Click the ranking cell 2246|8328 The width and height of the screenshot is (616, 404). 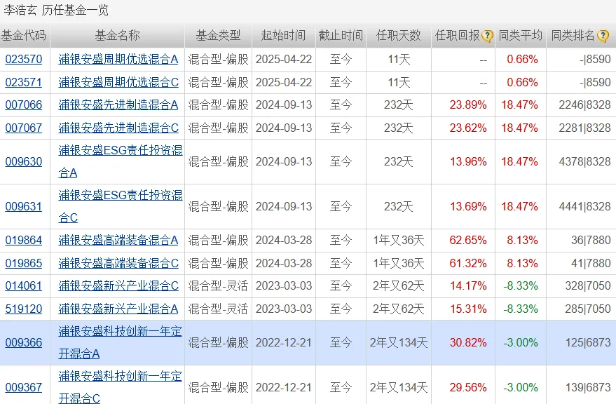[x=584, y=105]
